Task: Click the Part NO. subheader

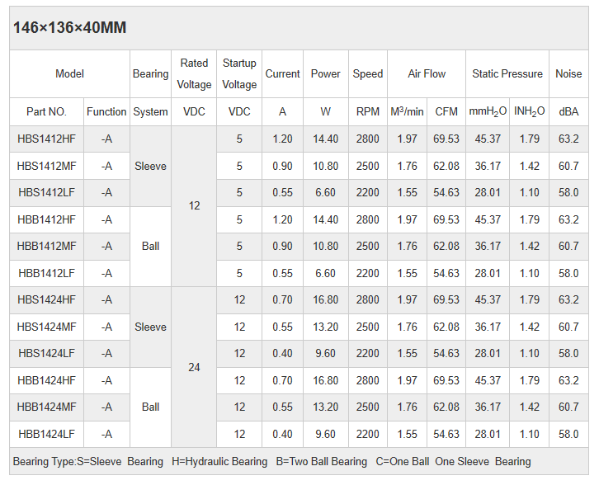Action: point(46,111)
